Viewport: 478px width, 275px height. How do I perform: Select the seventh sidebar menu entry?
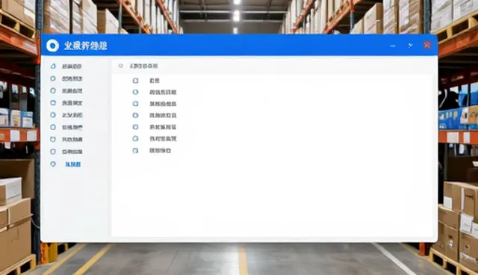66,140
